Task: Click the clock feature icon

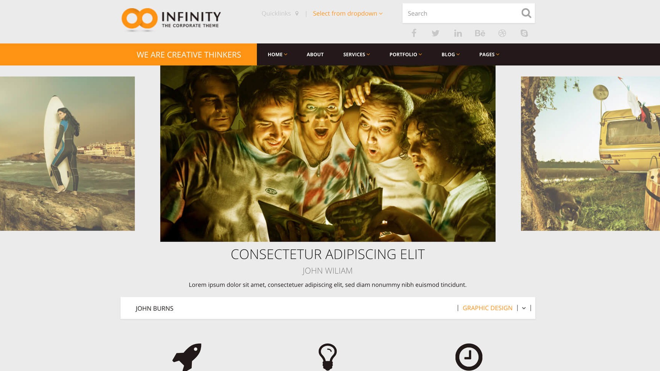Action: [x=469, y=357]
